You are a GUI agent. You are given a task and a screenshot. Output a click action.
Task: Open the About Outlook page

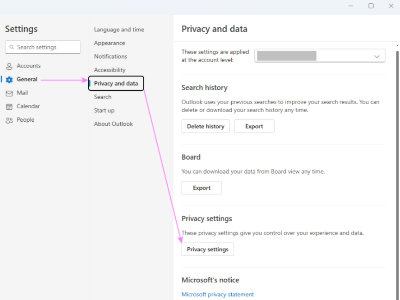(113, 124)
